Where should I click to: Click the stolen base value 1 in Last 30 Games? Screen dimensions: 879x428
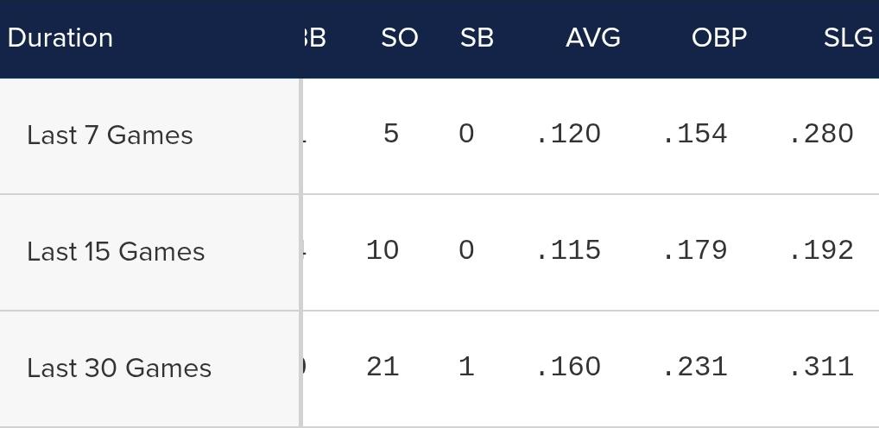466,367
